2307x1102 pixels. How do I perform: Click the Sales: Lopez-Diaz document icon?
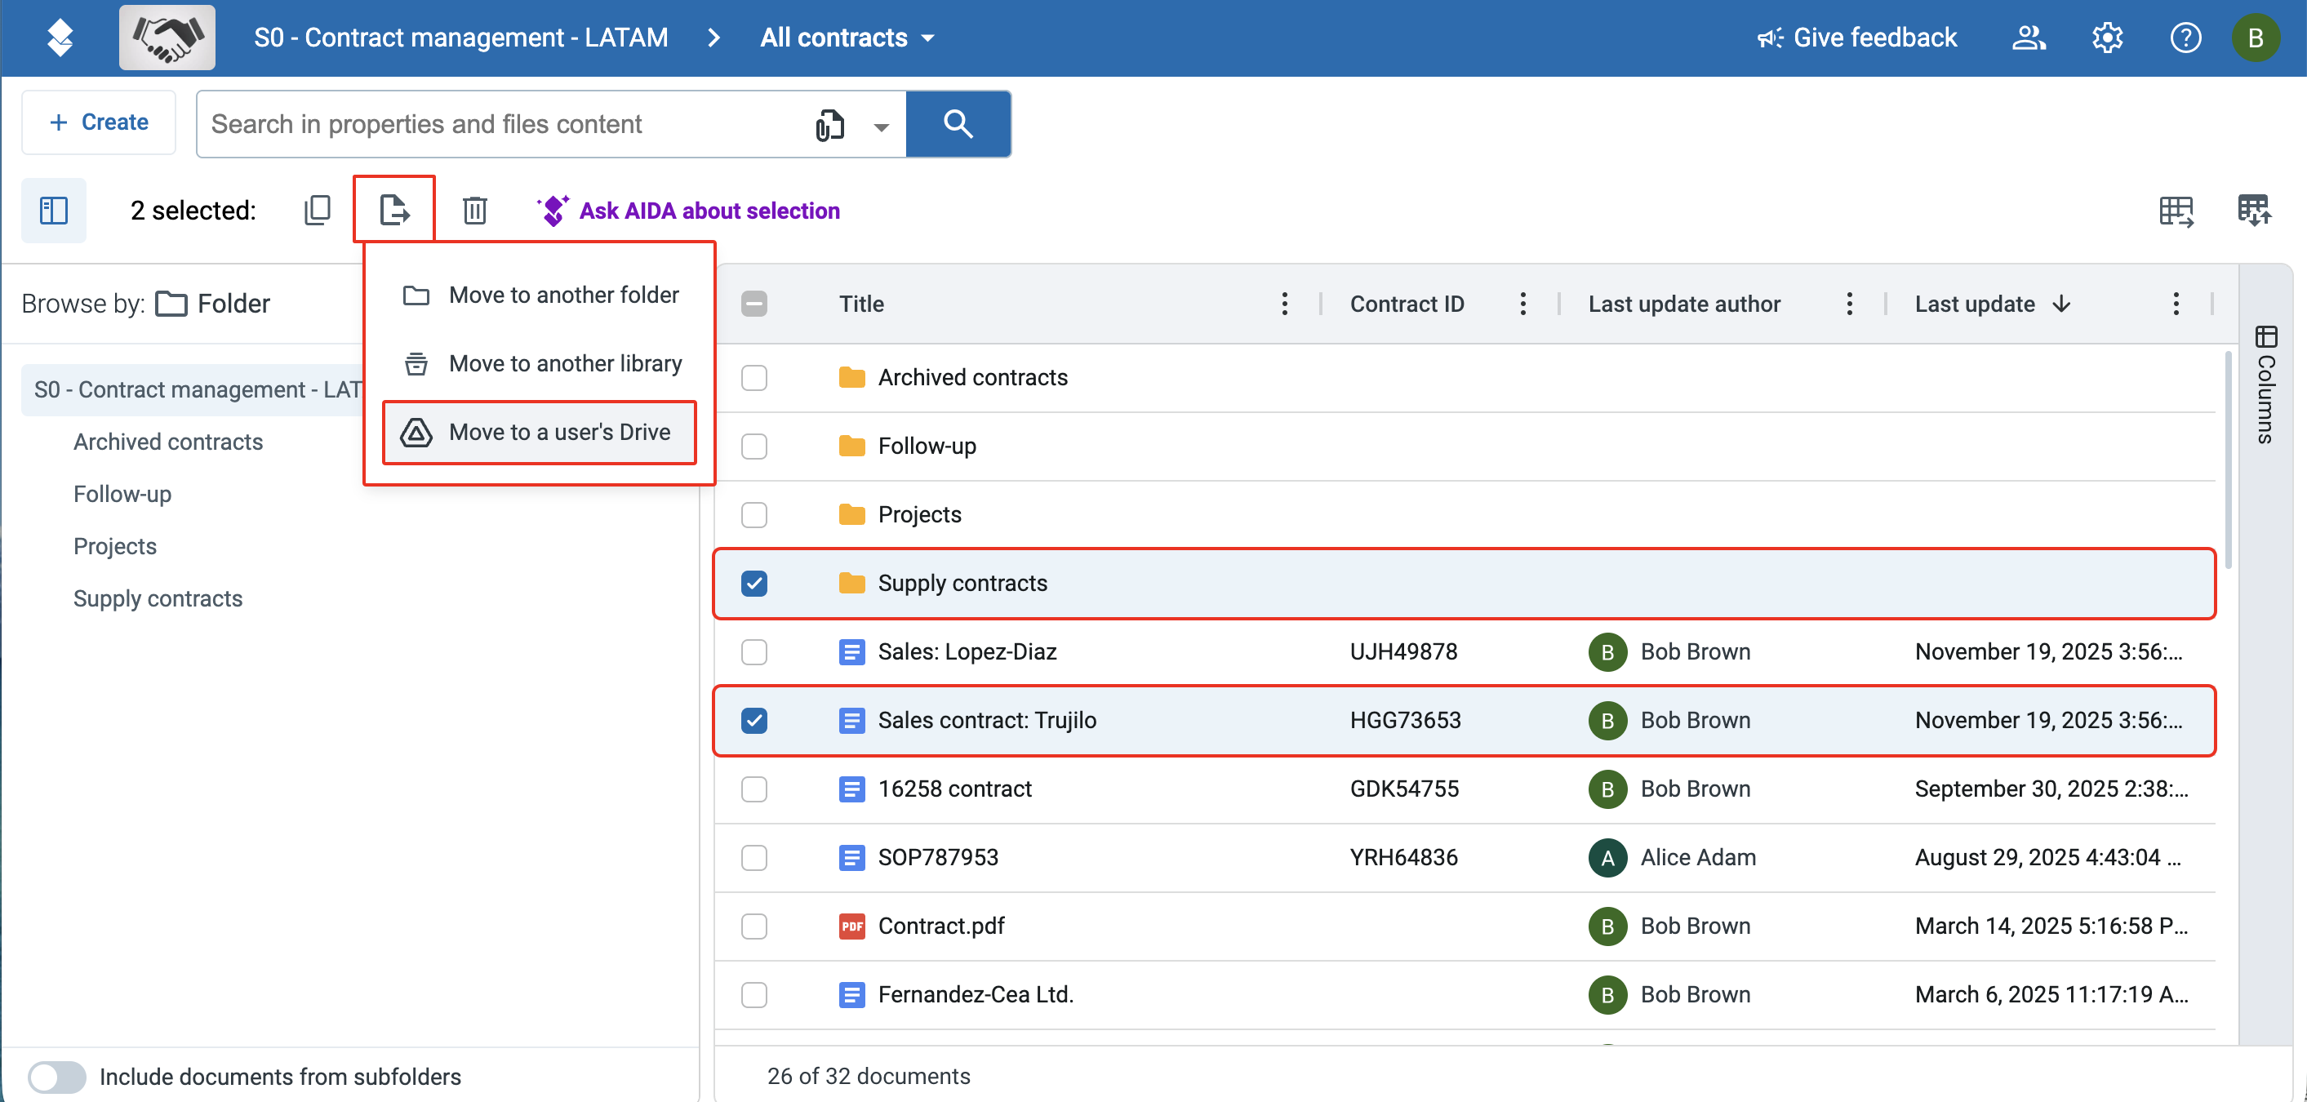click(851, 651)
